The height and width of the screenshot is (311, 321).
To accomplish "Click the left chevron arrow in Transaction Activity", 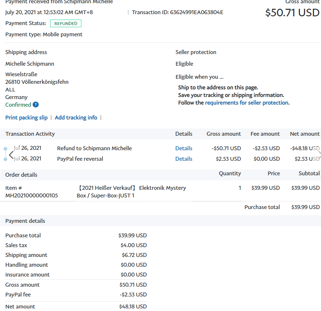I will click(x=11, y=154).
